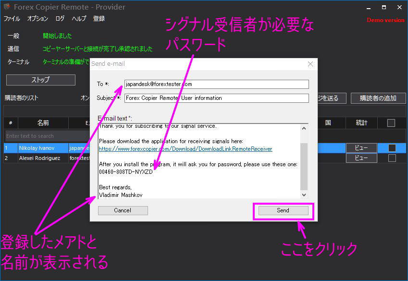Click the email text scrollbar up arrow
Screen dimensions: 408x281
304,128
